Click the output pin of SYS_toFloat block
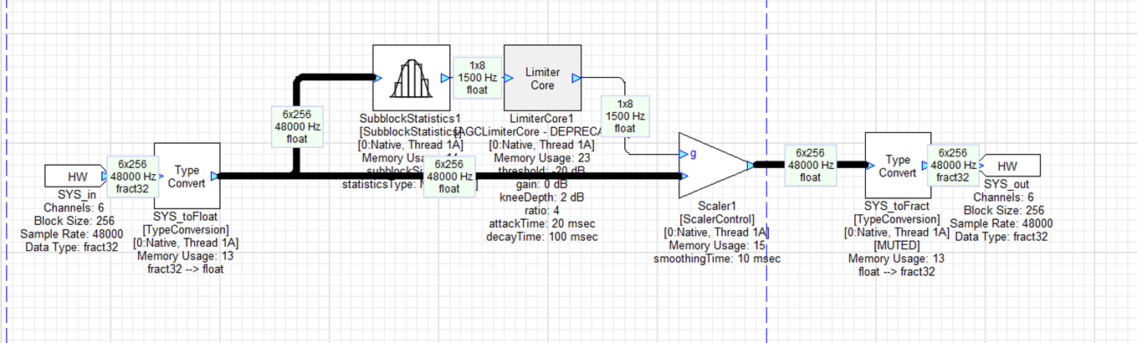This screenshot has height=343, width=1137. pyautogui.click(x=215, y=176)
